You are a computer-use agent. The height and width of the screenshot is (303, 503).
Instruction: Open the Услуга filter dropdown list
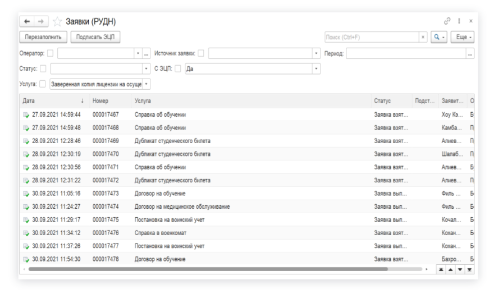coord(147,84)
